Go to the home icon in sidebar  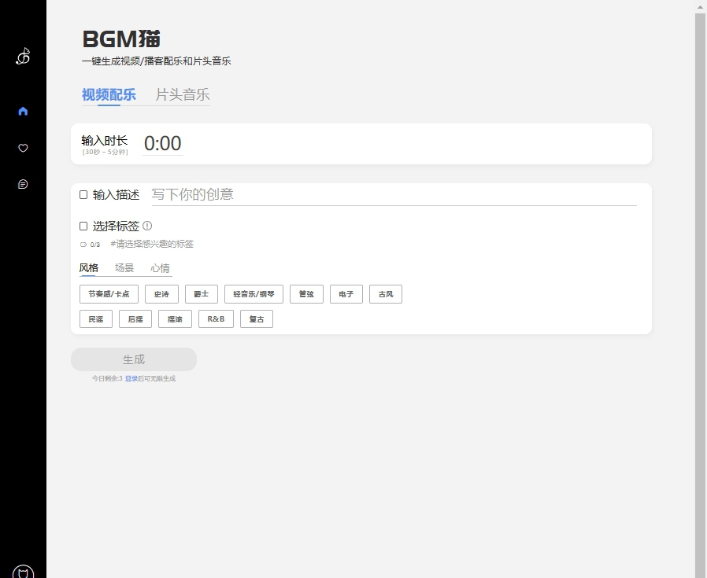click(23, 112)
